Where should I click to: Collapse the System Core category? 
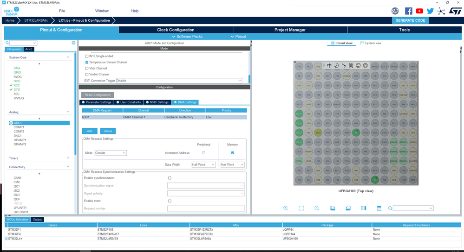point(68,57)
